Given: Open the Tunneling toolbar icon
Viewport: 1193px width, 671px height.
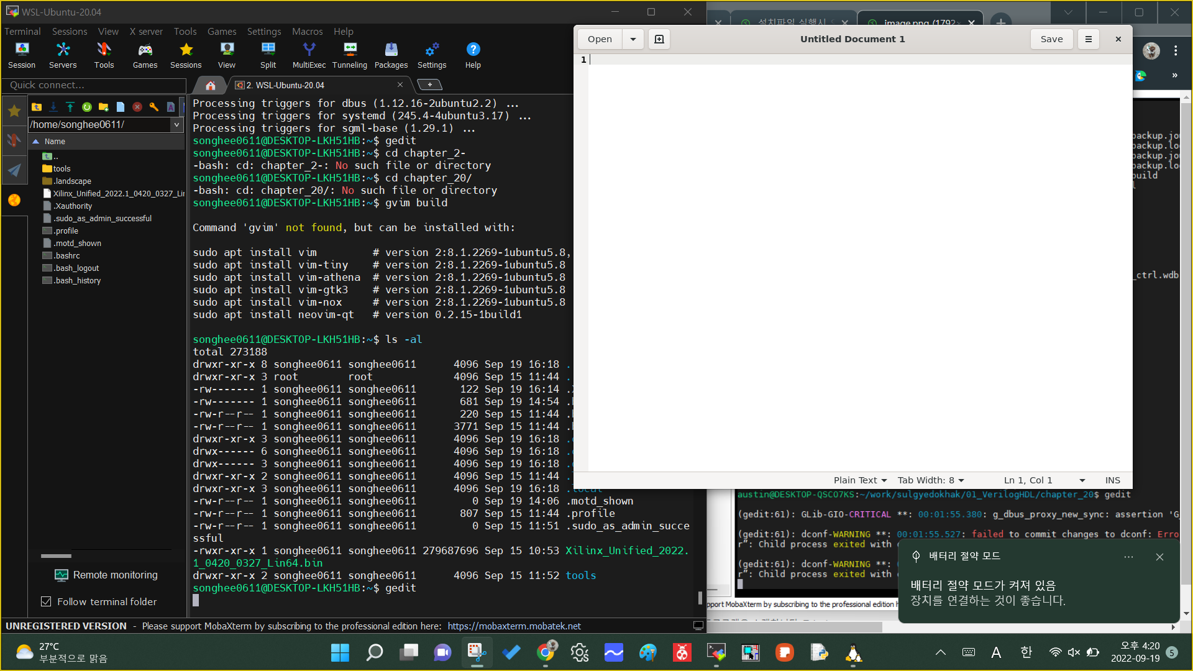Looking at the screenshot, I should [350, 55].
